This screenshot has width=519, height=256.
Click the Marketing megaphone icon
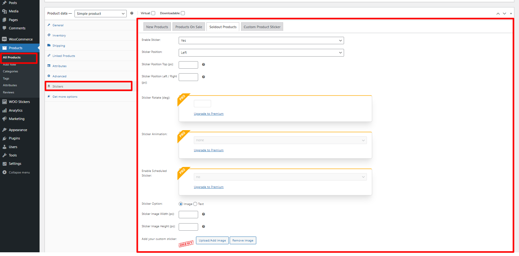[4, 119]
